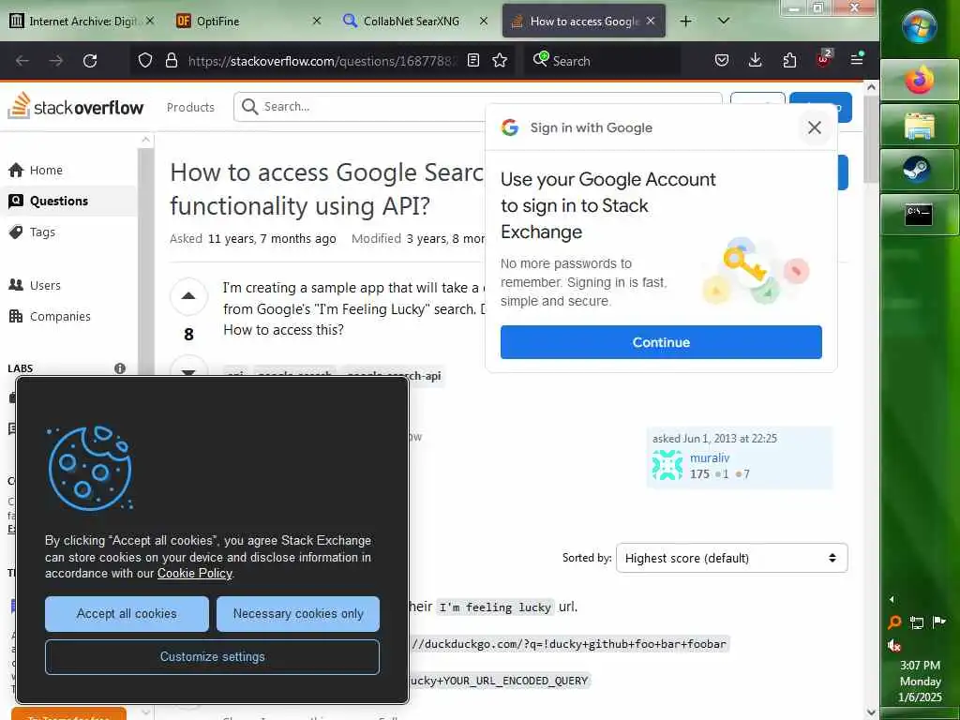The height and width of the screenshot is (720, 960).
Task: Open the Windows Start orb
Action: pos(919,26)
